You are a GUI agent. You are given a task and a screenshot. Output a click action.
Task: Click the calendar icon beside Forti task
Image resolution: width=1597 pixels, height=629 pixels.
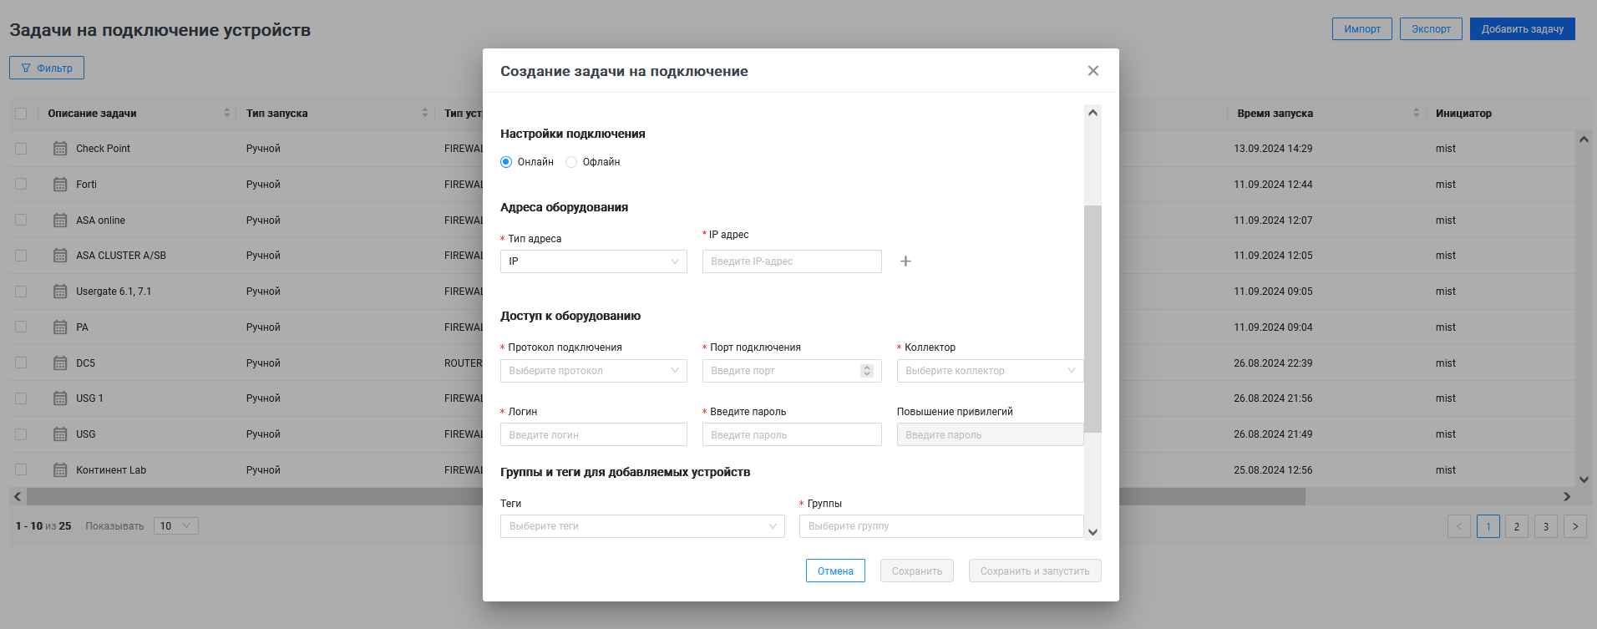point(60,185)
